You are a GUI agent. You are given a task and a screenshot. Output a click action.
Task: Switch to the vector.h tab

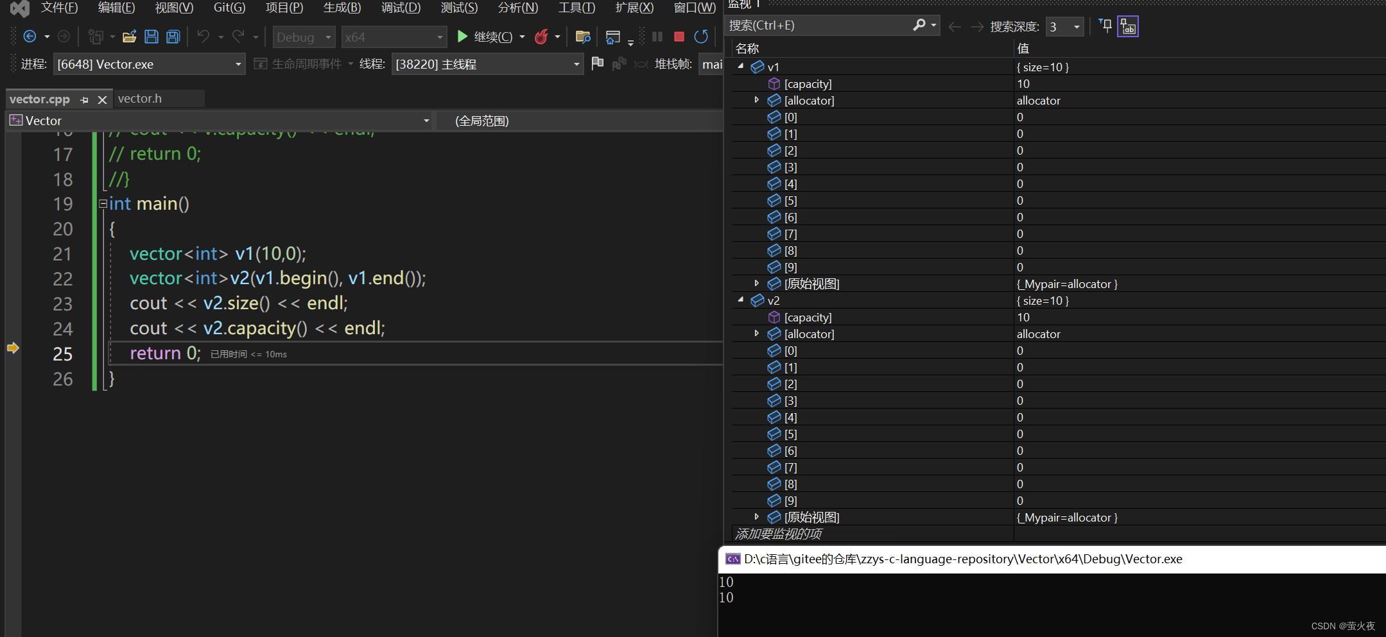click(140, 98)
